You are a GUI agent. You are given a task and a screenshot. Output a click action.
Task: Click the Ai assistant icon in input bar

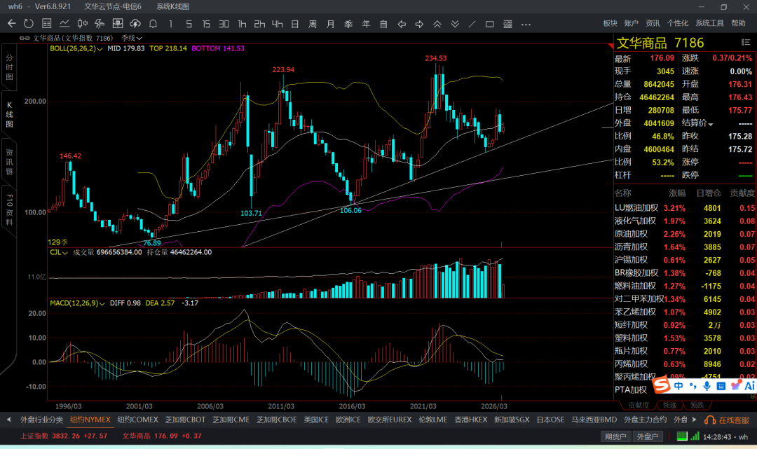coord(749,386)
